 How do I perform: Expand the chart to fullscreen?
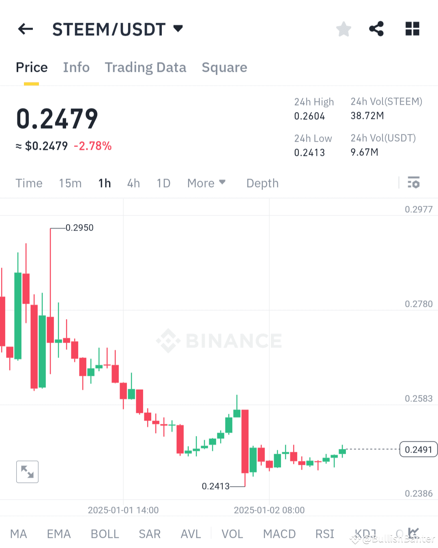coord(27,472)
